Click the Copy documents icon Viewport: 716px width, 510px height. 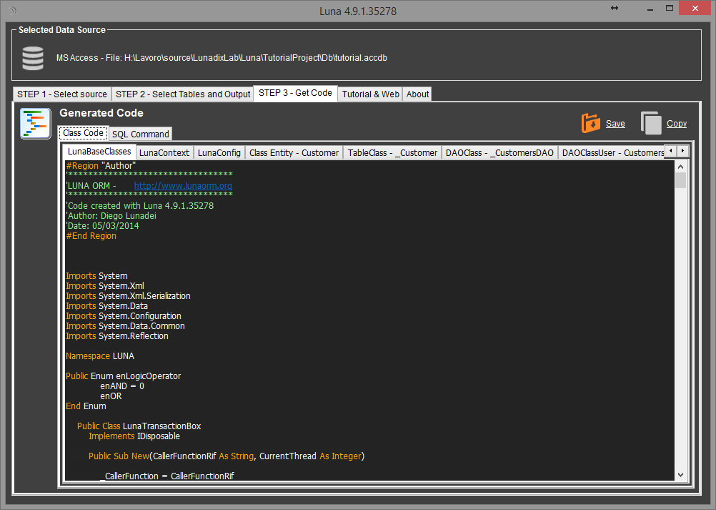[651, 123]
